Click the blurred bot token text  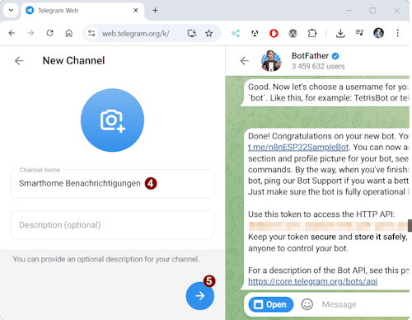coord(328,226)
